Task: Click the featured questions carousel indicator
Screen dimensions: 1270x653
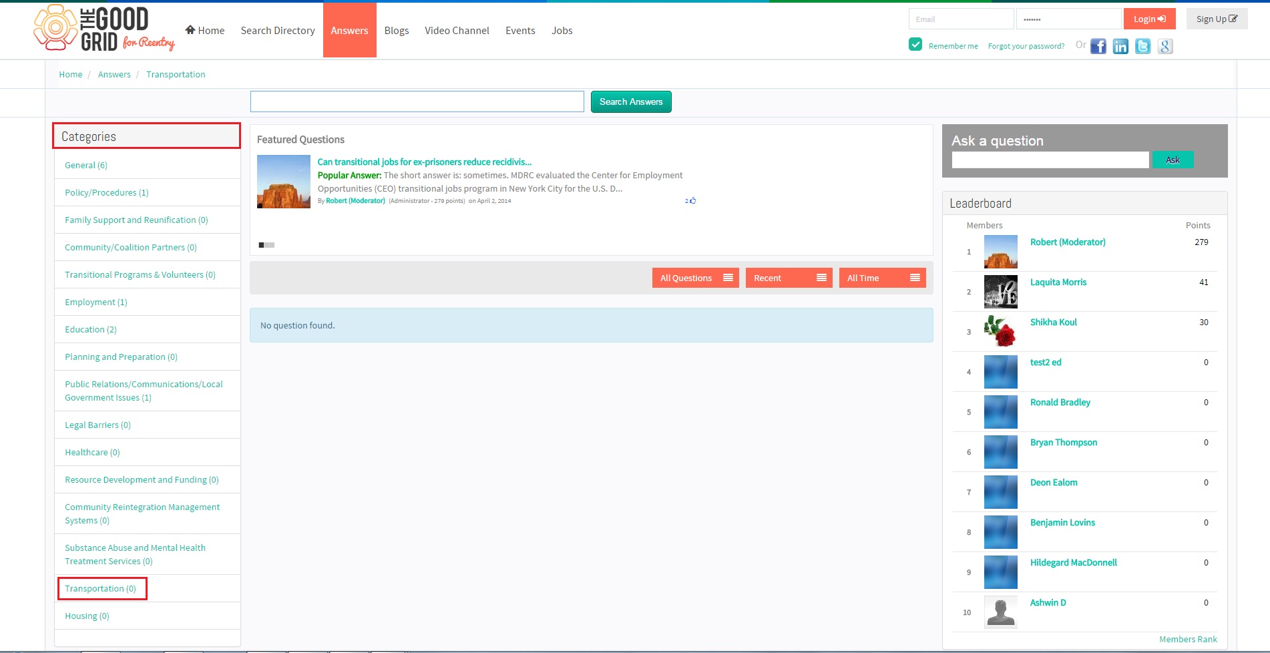Action: pyautogui.click(x=266, y=245)
